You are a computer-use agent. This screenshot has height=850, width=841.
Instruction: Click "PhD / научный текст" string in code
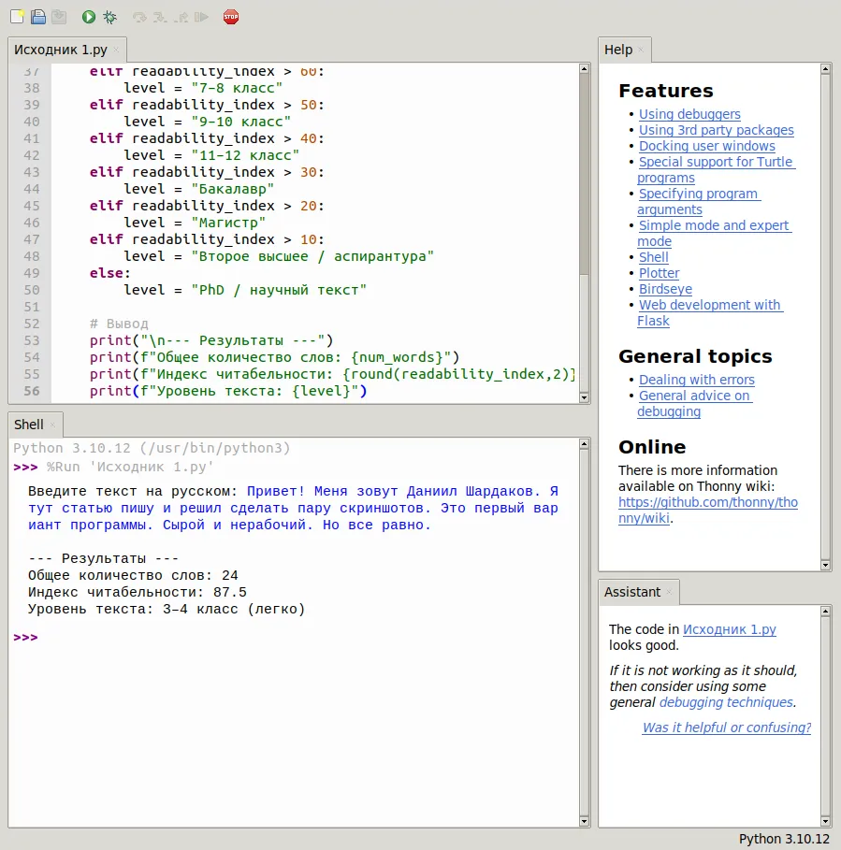pos(279,290)
